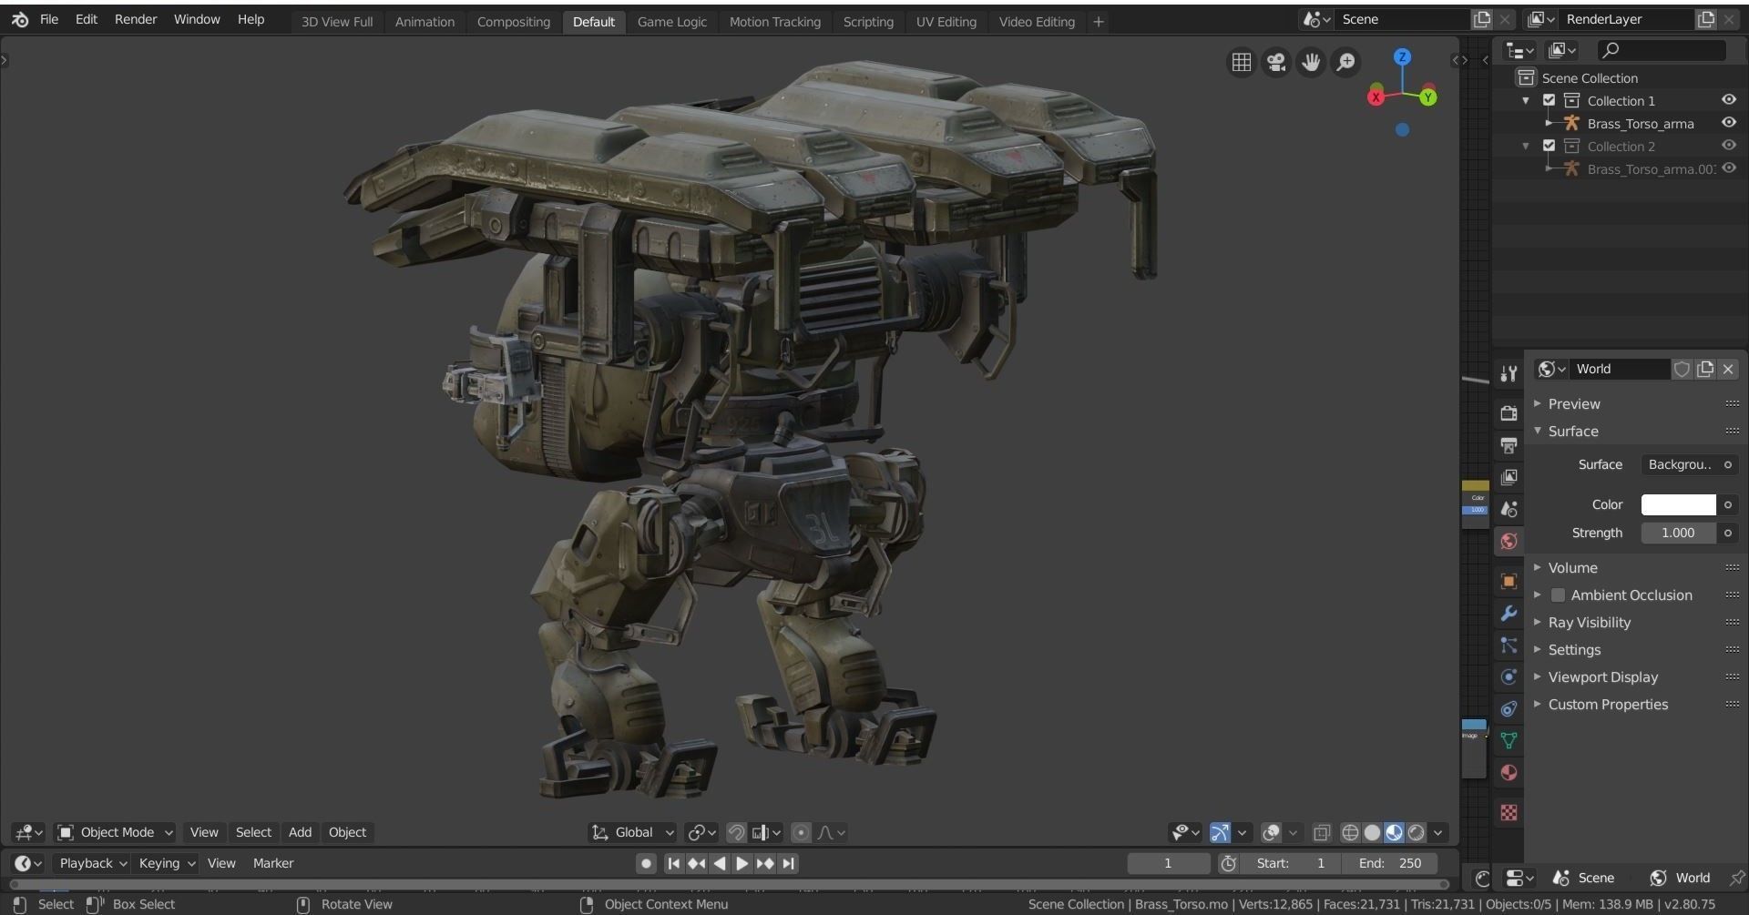Click the End frame 250 field
The height and width of the screenshot is (915, 1749).
[1389, 863]
